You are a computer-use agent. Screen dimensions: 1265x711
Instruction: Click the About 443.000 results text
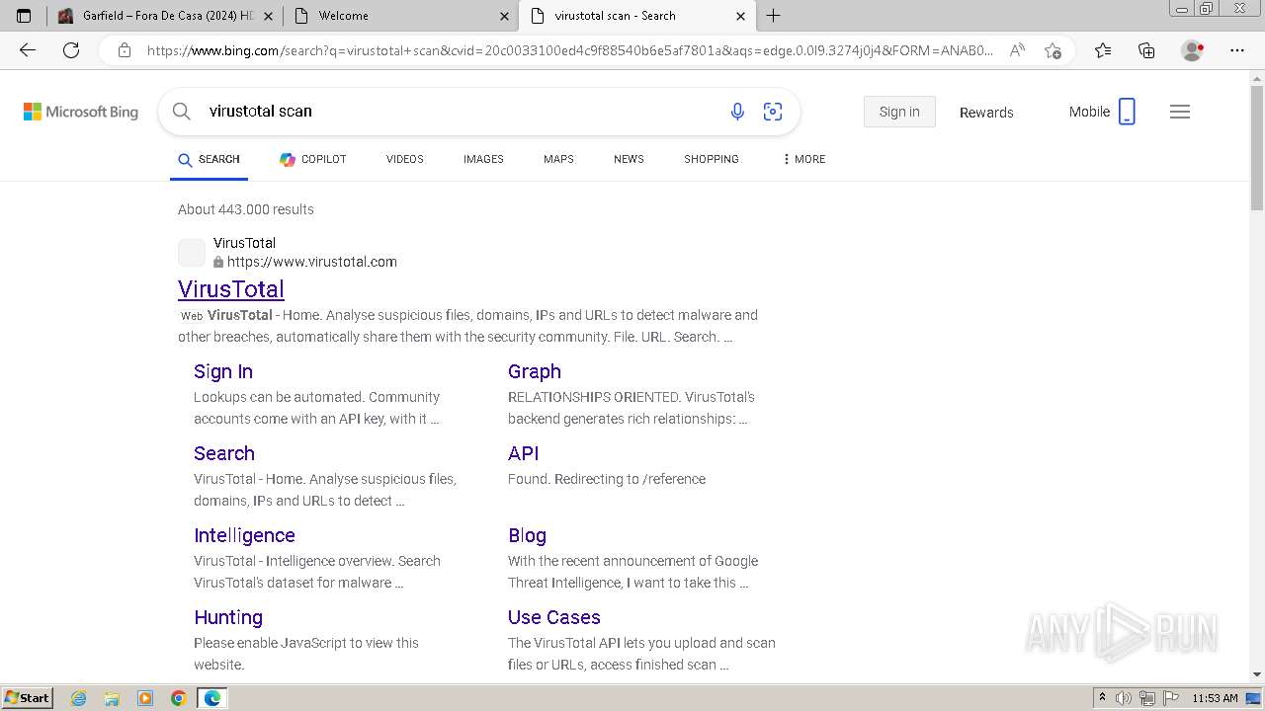[x=246, y=209]
